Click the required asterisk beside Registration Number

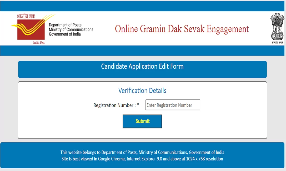[x=138, y=104]
